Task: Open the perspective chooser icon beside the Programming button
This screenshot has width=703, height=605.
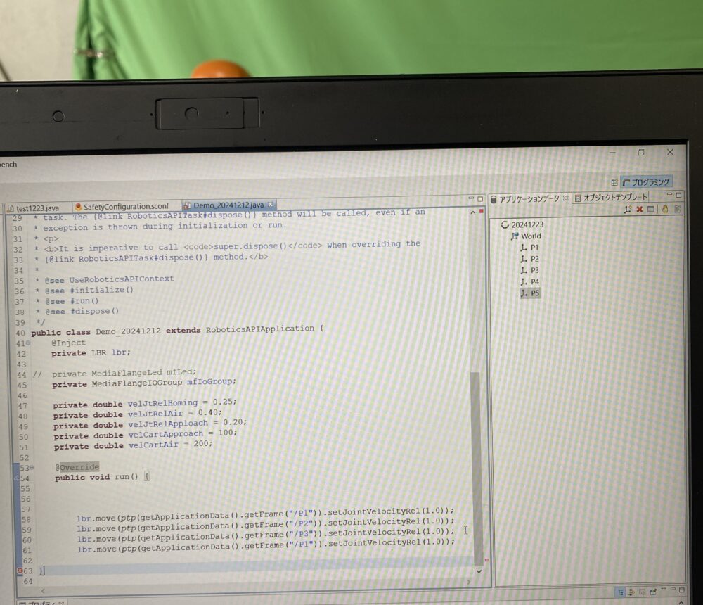Action: 614,182
